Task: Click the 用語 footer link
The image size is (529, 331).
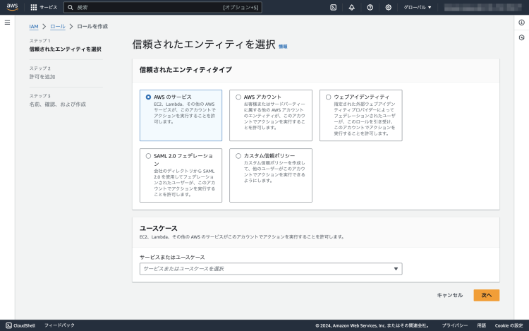Action: [x=482, y=325]
